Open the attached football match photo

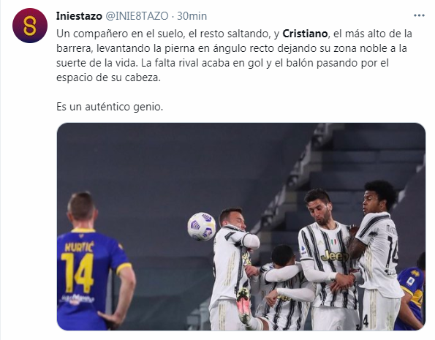click(x=241, y=227)
